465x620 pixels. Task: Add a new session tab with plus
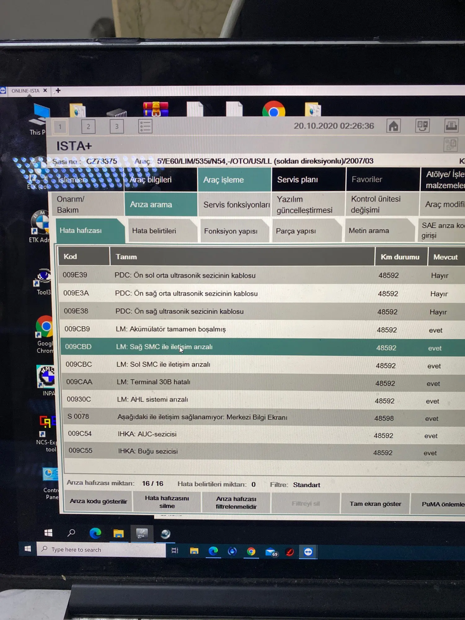click(58, 91)
